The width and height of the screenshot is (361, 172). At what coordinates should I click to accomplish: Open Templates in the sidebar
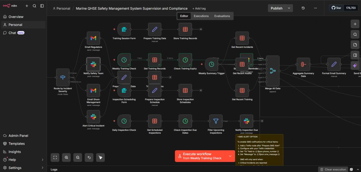pyautogui.click(x=23, y=144)
